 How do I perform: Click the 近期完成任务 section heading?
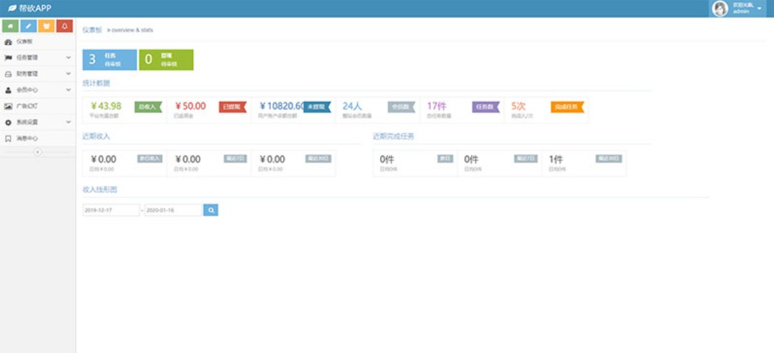point(393,136)
